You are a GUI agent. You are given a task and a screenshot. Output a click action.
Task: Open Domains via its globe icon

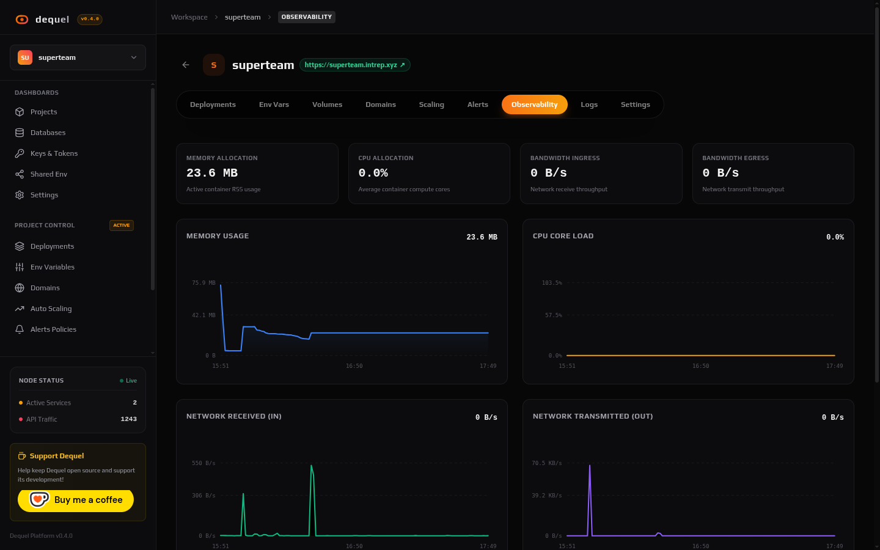(x=20, y=288)
